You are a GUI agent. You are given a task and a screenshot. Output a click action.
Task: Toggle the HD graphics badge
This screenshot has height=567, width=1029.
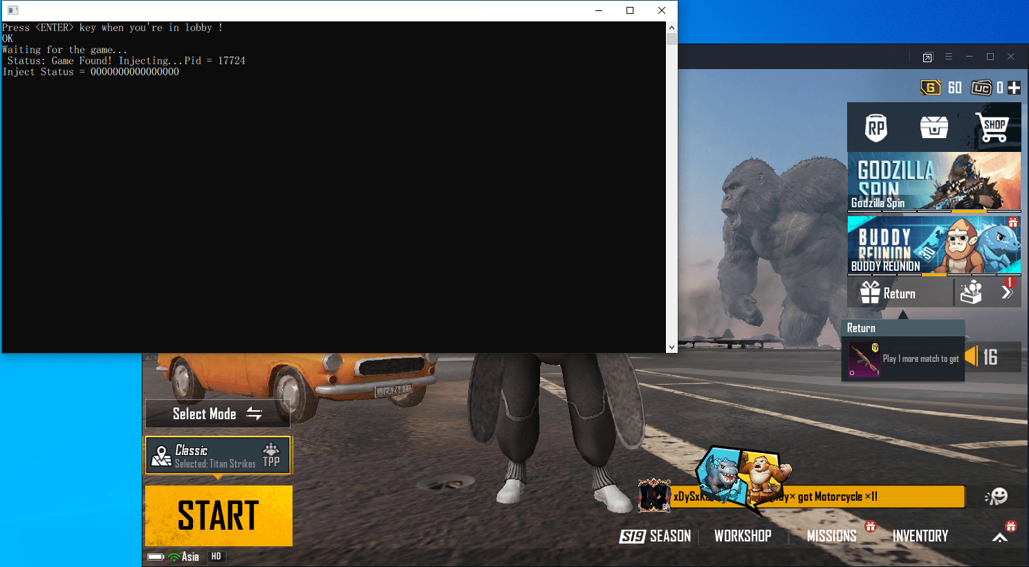tap(216, 557)
